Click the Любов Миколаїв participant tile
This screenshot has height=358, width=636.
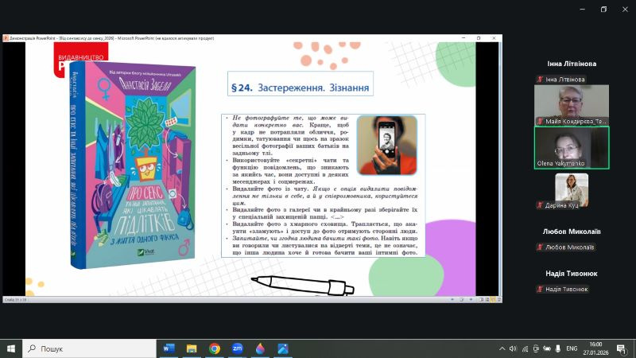(571, 239)
